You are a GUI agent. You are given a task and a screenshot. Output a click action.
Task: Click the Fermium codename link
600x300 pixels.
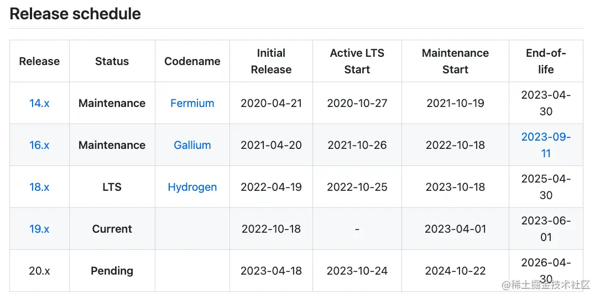coord(192,103)
